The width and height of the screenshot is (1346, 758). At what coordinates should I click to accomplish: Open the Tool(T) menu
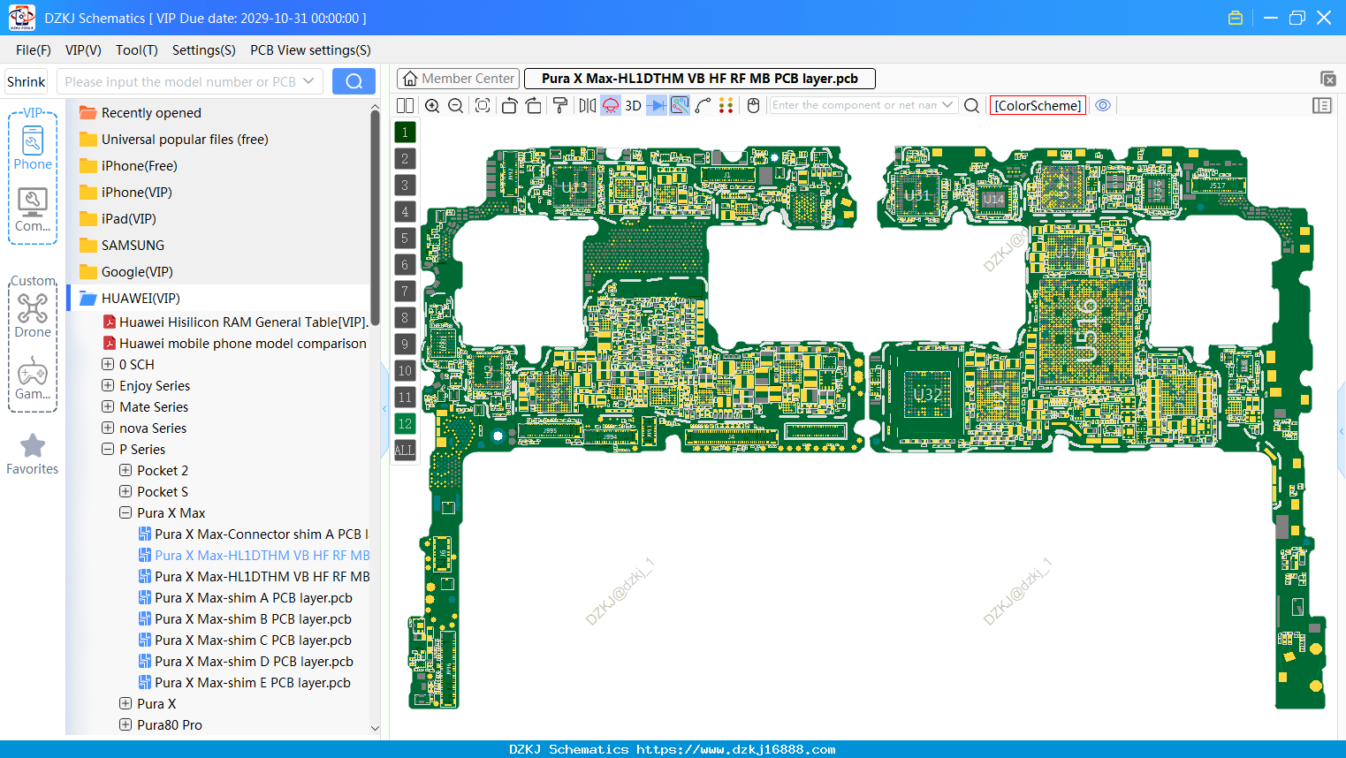click(137, 50)
